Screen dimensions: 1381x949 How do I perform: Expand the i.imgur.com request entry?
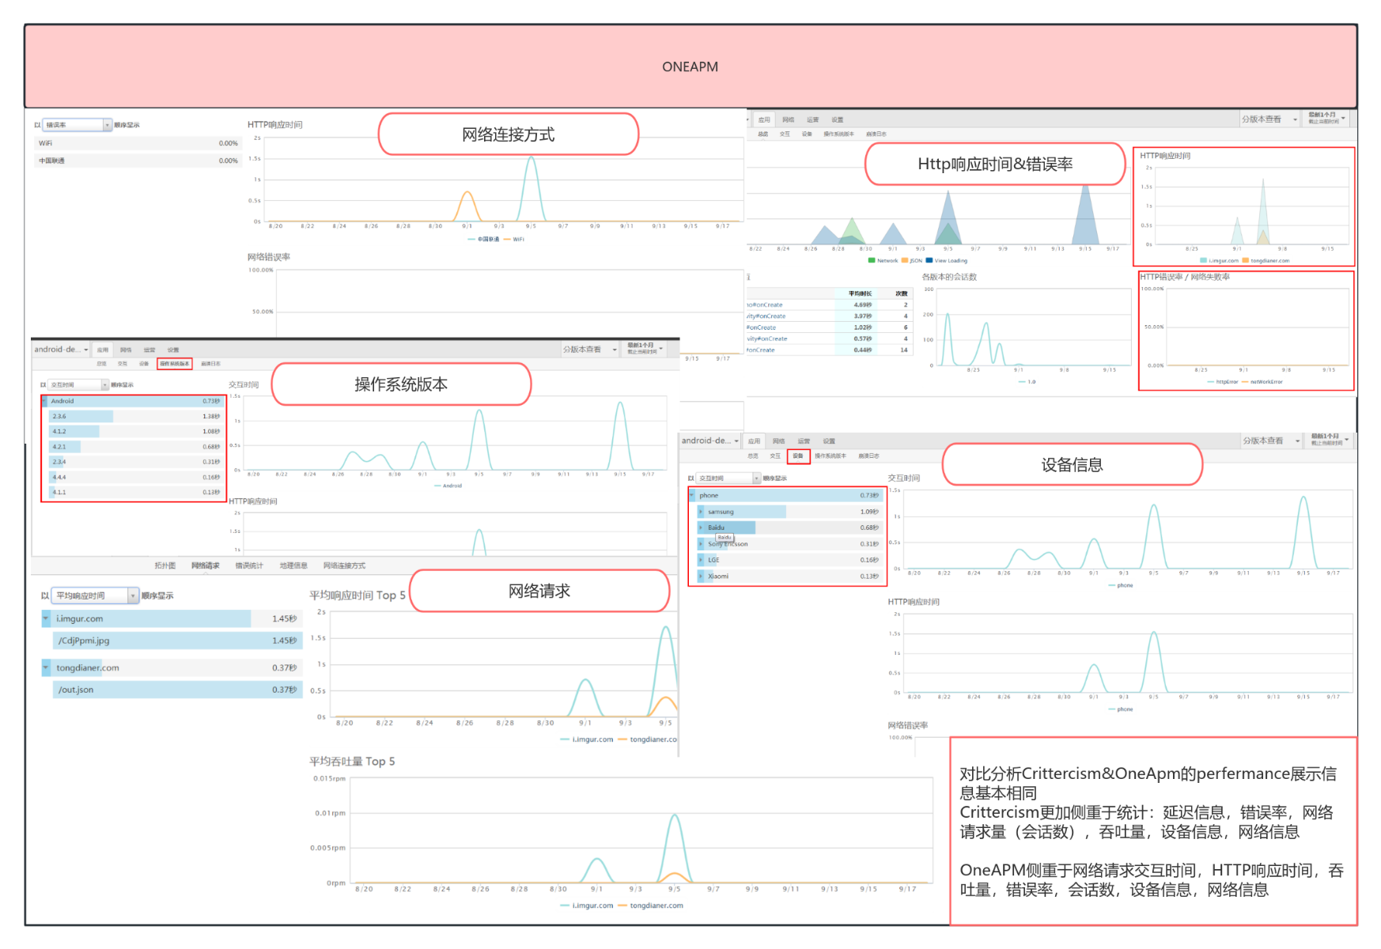[x=45, y=618]
